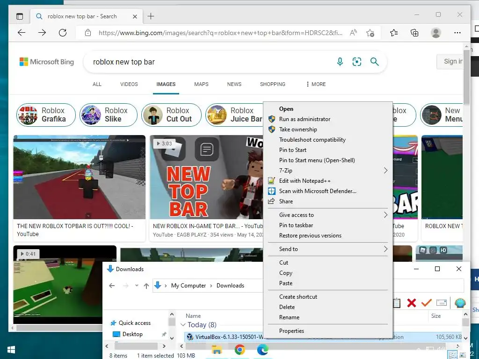
Task: Select Troubleshoot compatibility
Action: pos(328,140)
